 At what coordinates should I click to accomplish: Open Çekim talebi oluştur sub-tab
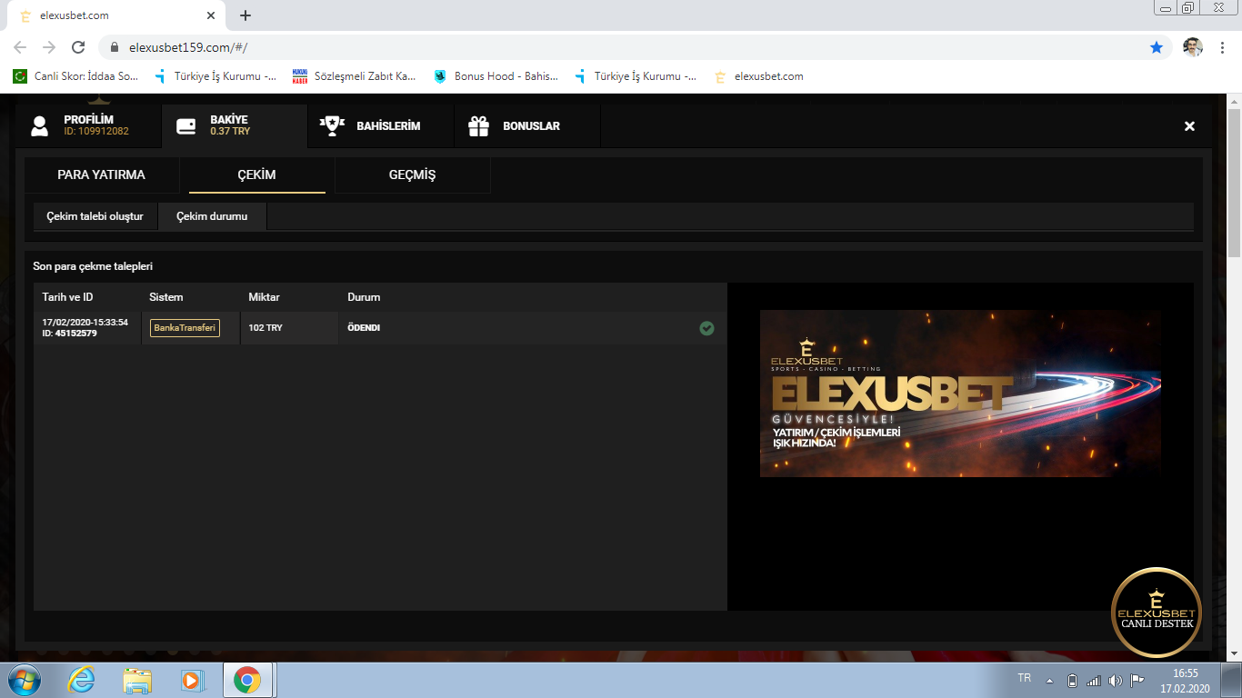coord(95,216)
